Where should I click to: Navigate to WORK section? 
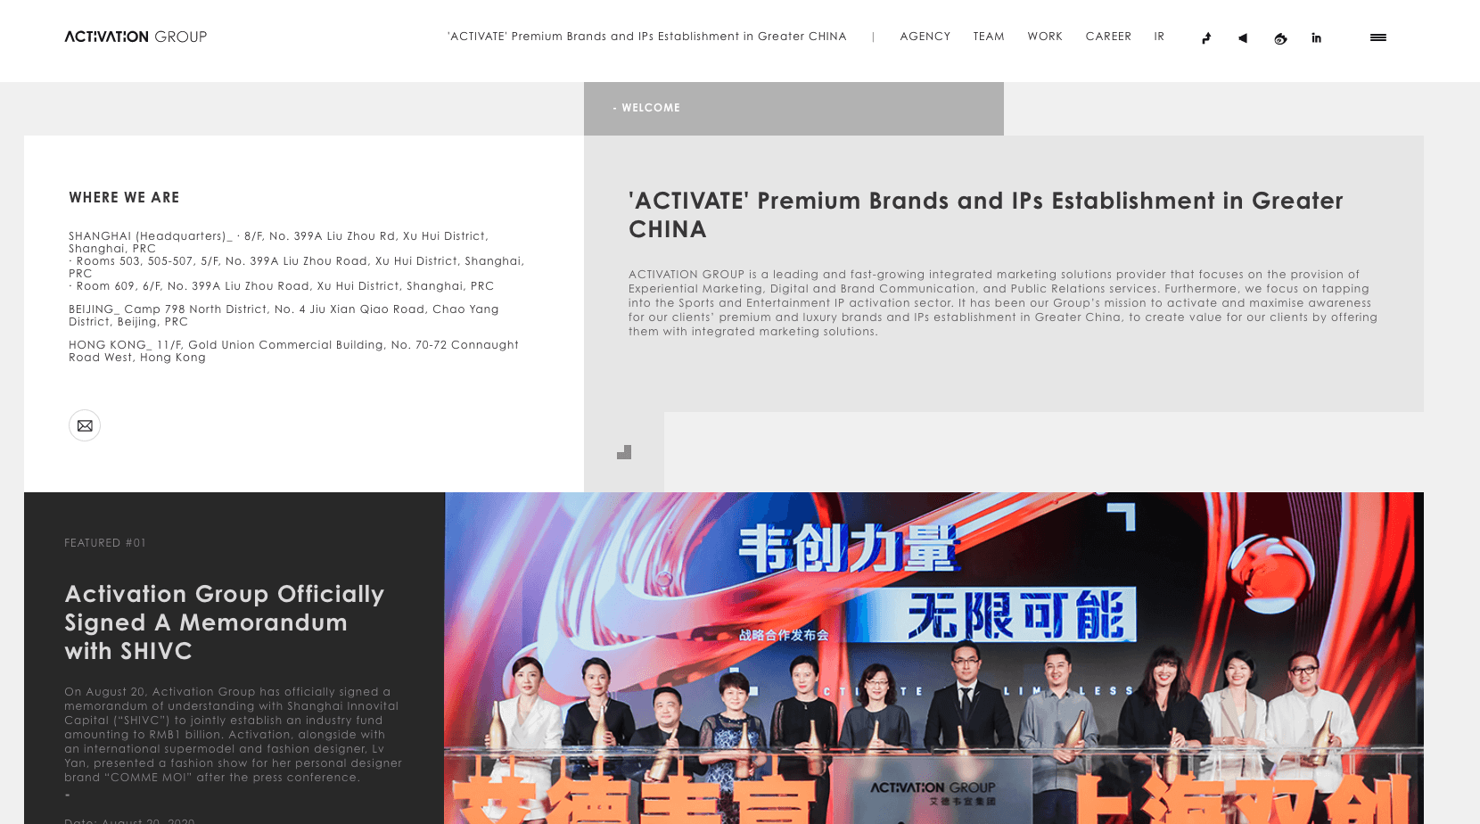point(1045,37)
